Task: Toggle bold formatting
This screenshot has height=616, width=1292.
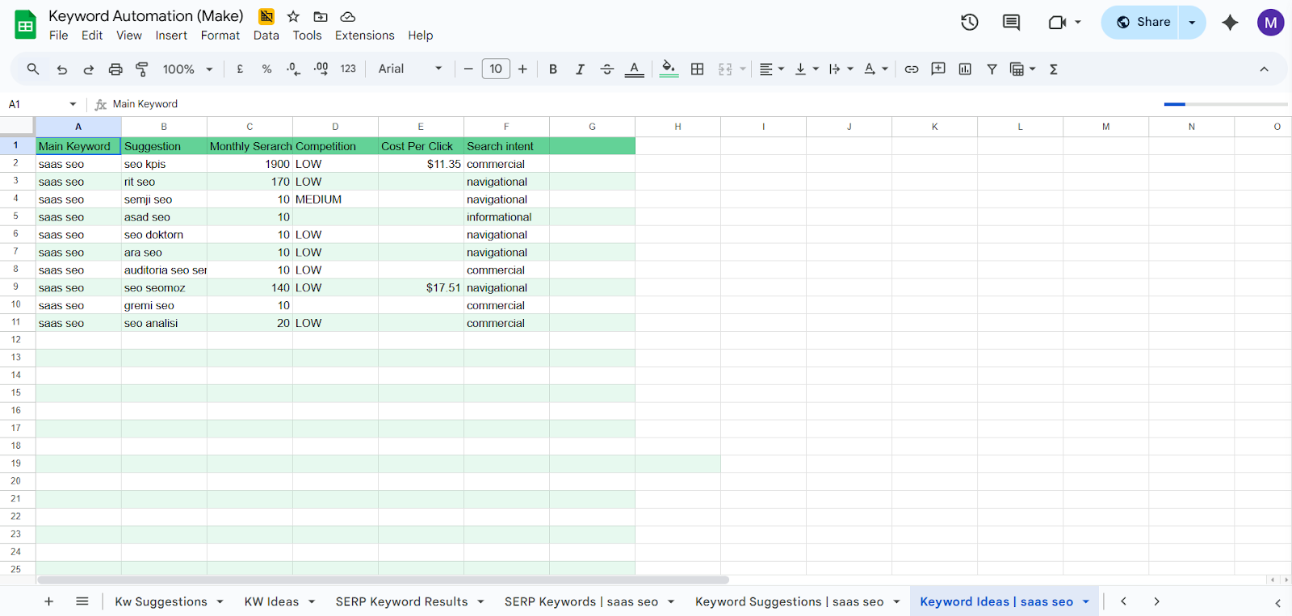Action: click(x=553, y=69)
